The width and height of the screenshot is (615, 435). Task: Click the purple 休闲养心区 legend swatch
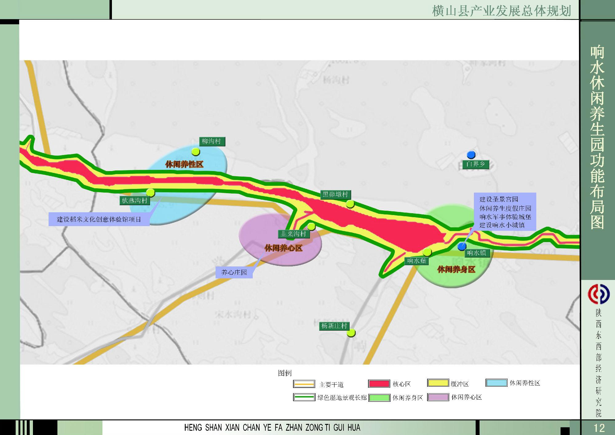438,397
